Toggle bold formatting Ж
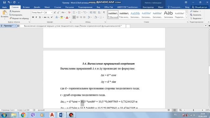 (33, 17)
